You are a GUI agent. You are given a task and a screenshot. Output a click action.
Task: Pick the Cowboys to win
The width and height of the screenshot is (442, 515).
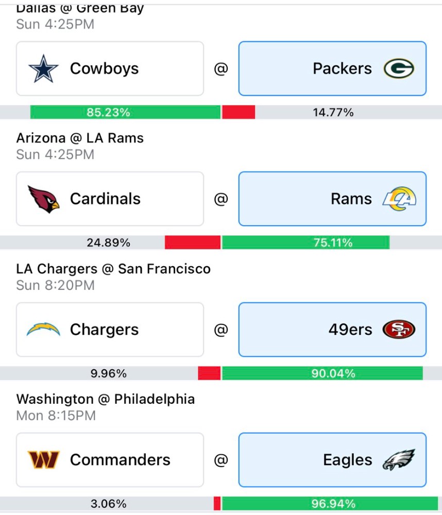110,68
